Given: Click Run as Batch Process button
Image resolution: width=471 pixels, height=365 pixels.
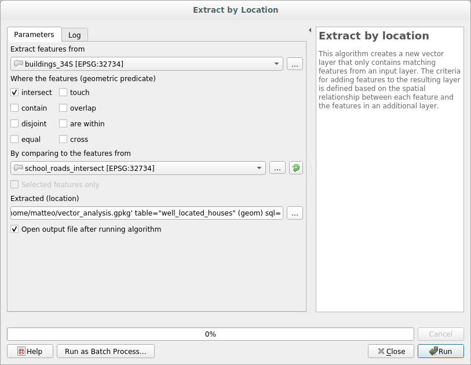Looking at the screenshot, I should click(x=106, y=351).
